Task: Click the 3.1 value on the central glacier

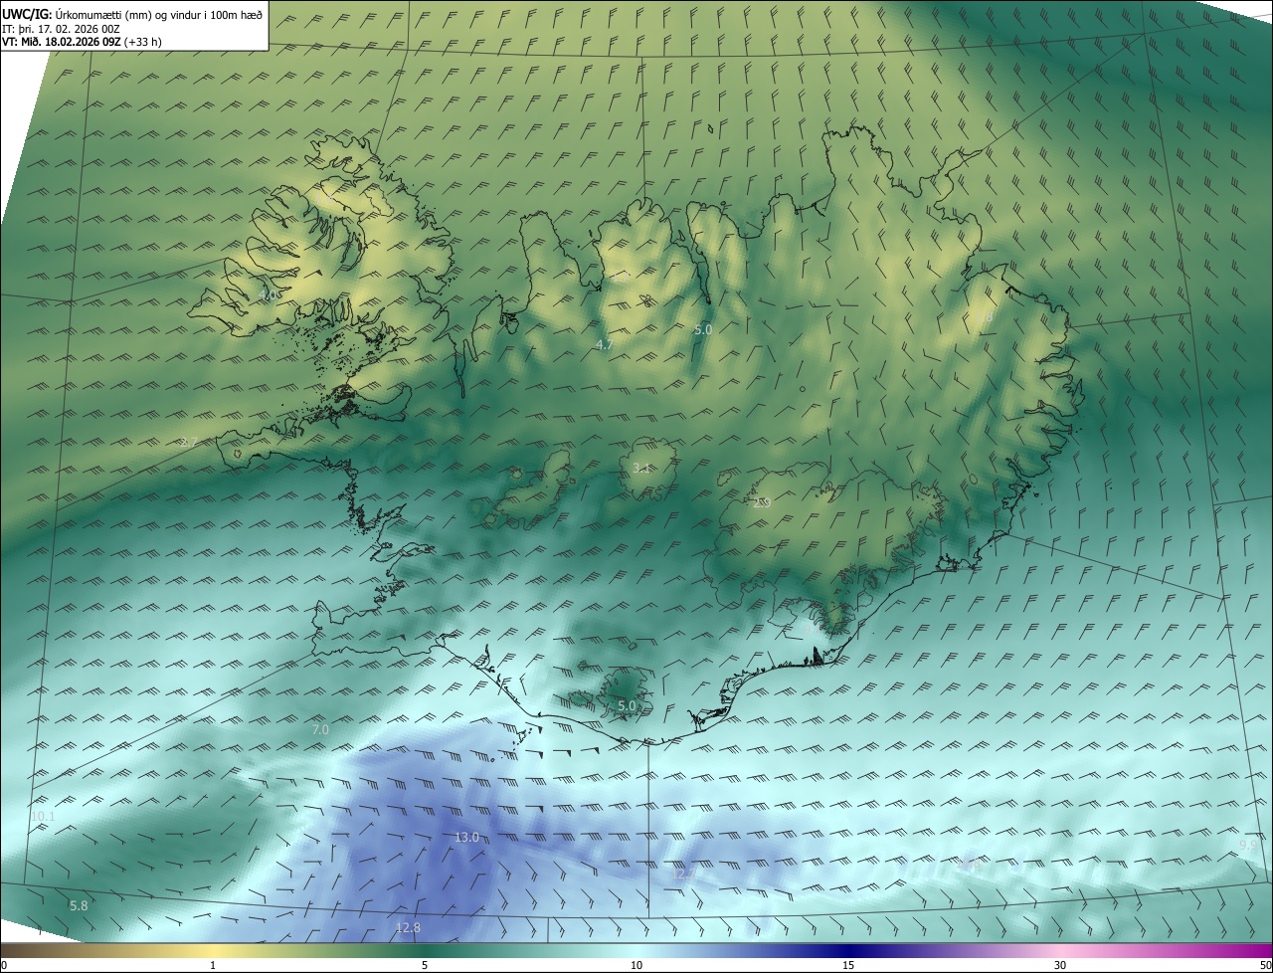Action: pos(641,468)
